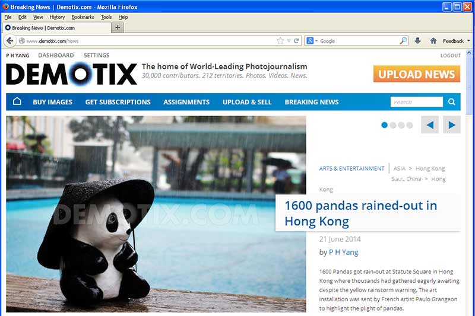
Task: Select the first carousel dot
Action: click(384, 125)
